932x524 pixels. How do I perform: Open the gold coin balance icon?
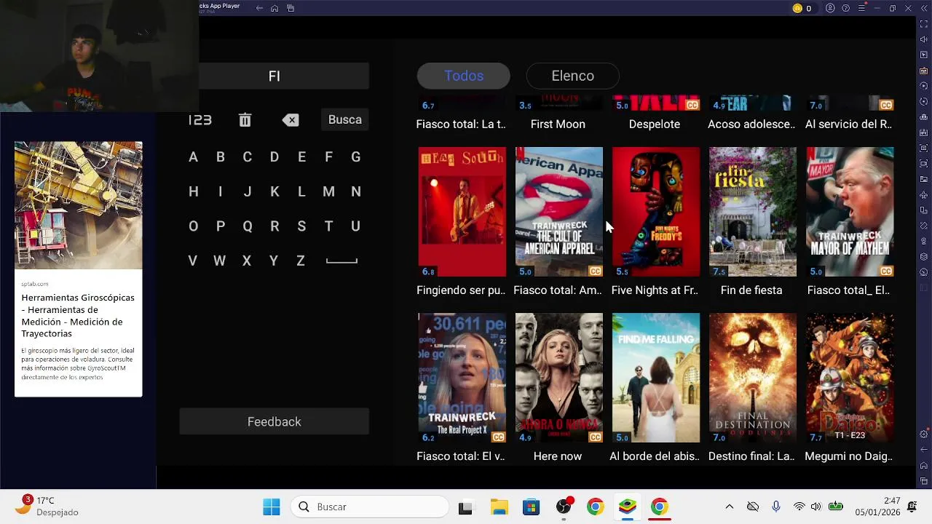coord(797,9)
